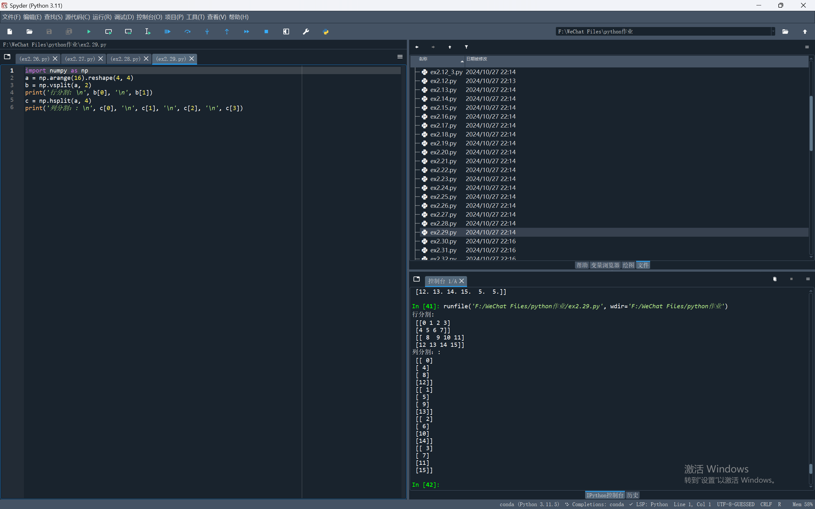Click the Run current cell icon
This screenshot has width=815, height=509.
109,31
